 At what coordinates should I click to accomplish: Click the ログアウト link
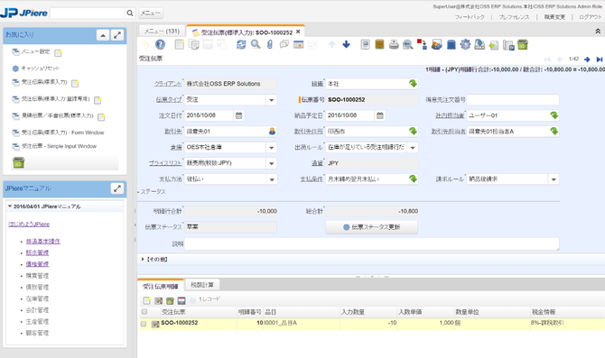click(x=590, y=17)
